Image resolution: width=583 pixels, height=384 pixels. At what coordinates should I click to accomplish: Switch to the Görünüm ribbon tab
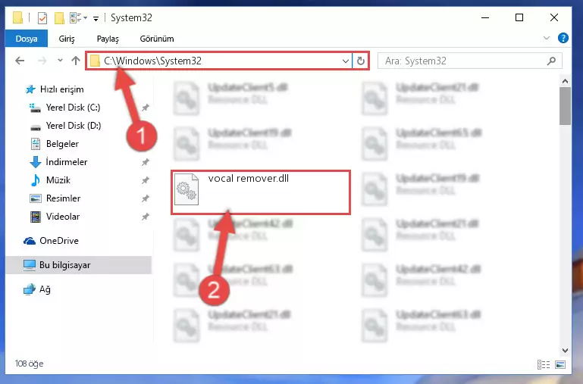click(157, 39)
